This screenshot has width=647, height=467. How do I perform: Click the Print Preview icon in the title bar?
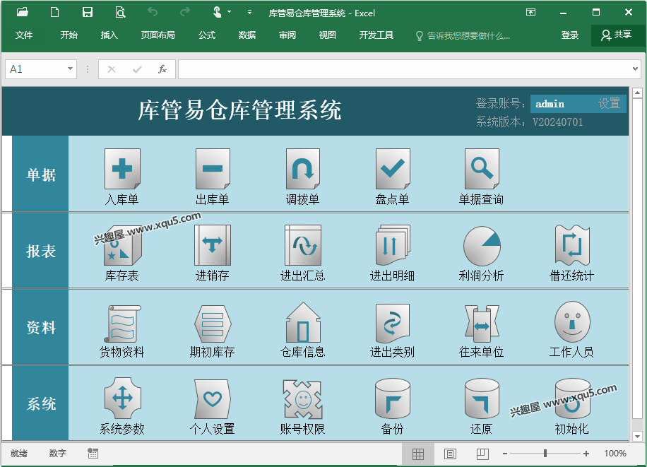120,12
